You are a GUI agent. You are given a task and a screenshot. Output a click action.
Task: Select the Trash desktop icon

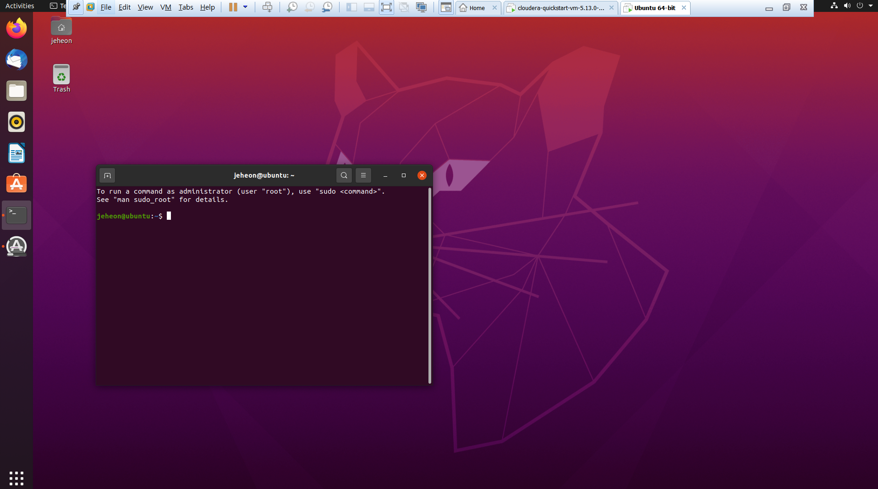click(61, 79)
